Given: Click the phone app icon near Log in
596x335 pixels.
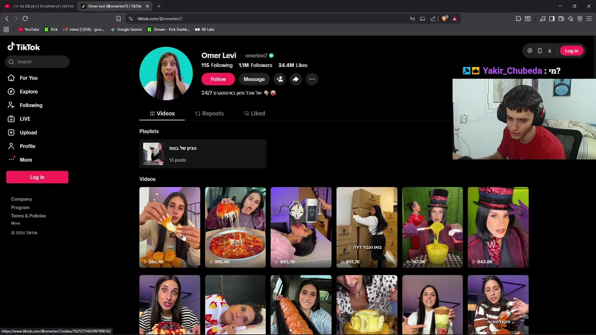Looking at the screenshot, I should [540, 51].
